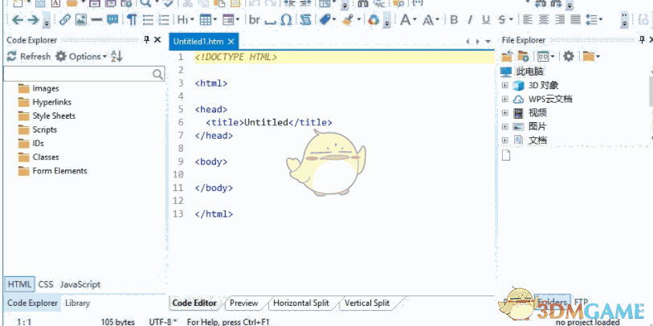Viewport: 653px width, 326px height.
Task: Toggle italic formatting
Action: point(470,19)
